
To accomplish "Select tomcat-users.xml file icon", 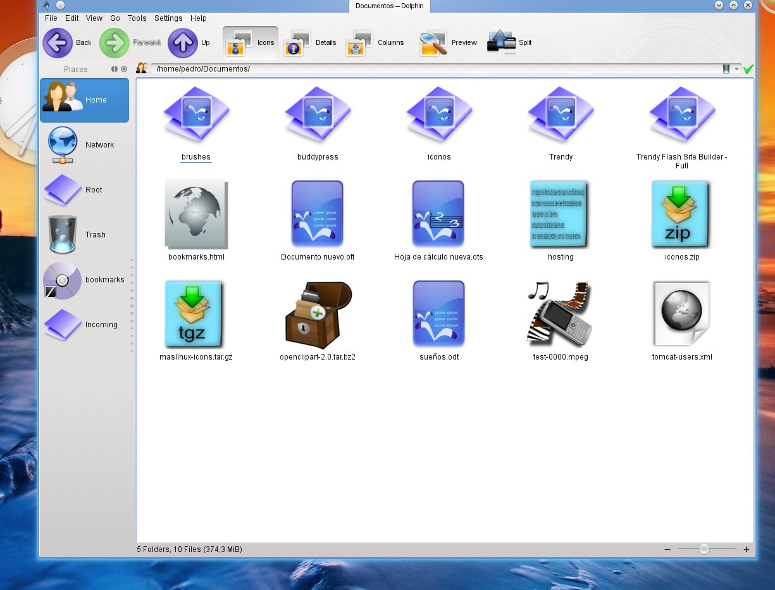I will (682, 313).
